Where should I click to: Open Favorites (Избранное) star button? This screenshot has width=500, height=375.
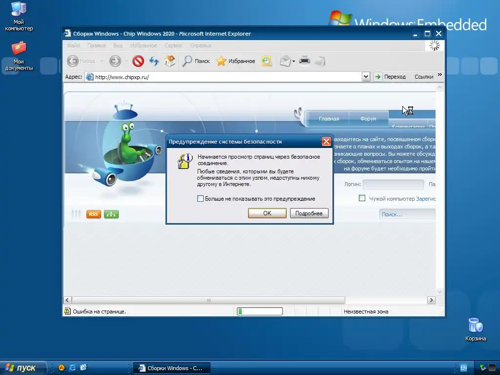[x=236, y=61]
